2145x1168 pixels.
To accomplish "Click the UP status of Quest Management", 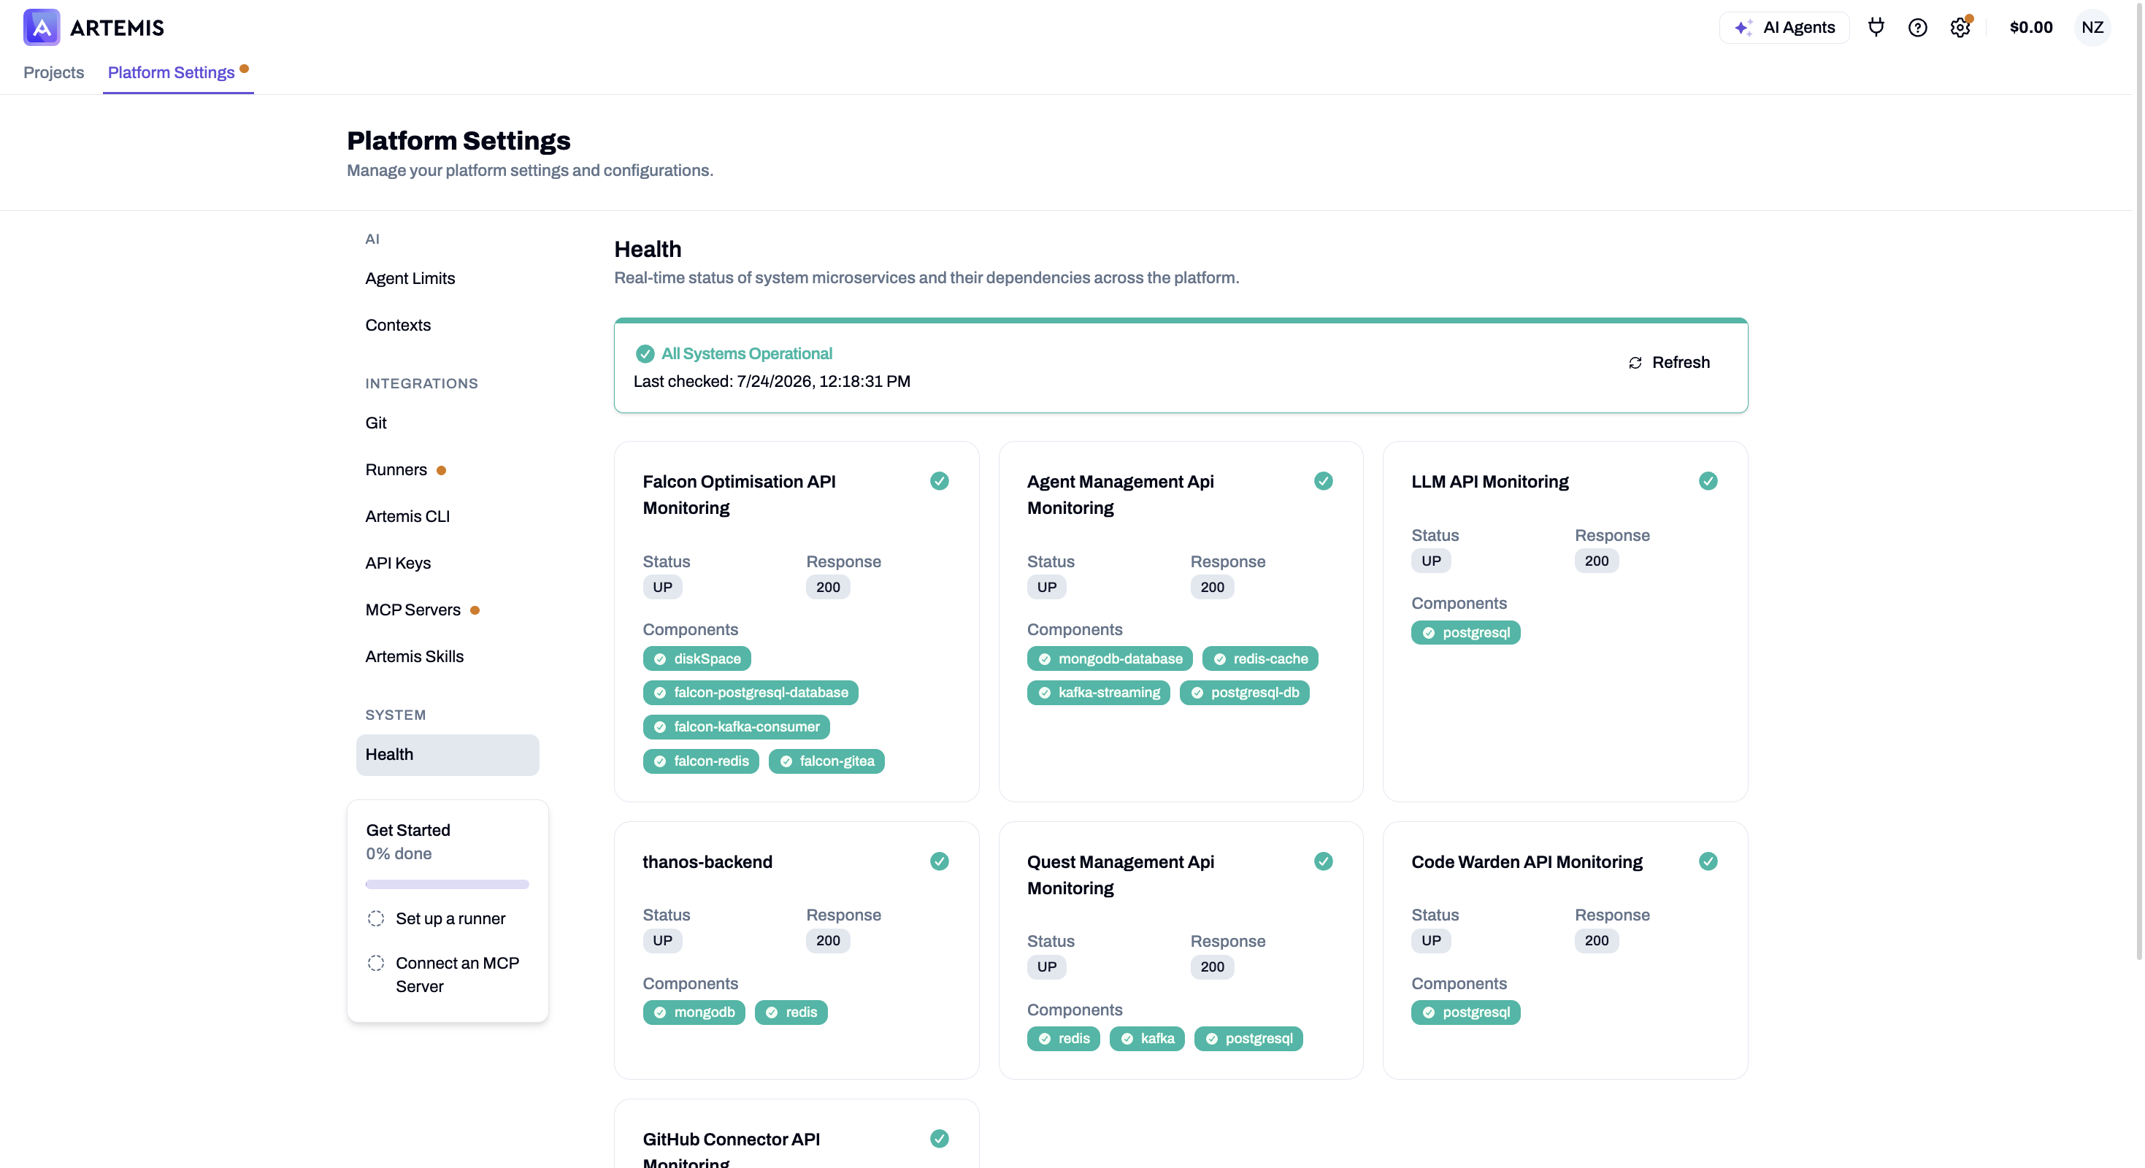I will 1047,967.
